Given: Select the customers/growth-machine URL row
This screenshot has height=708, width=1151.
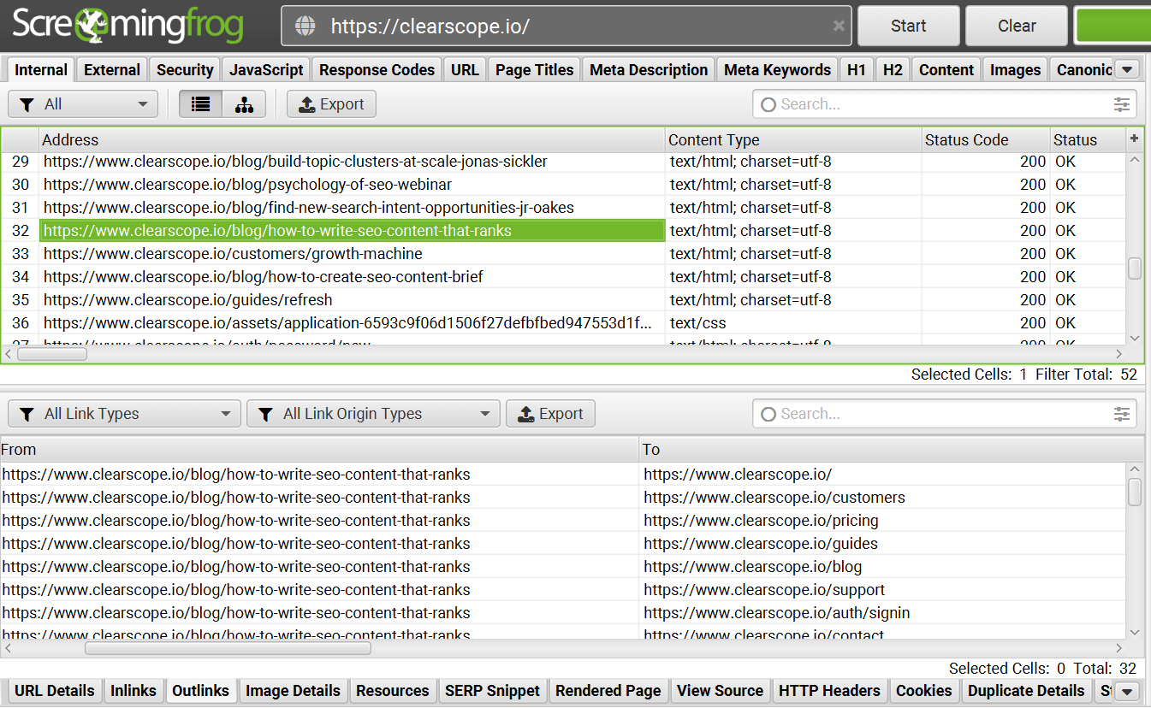Looking at the screenshot, I should 563,254.
